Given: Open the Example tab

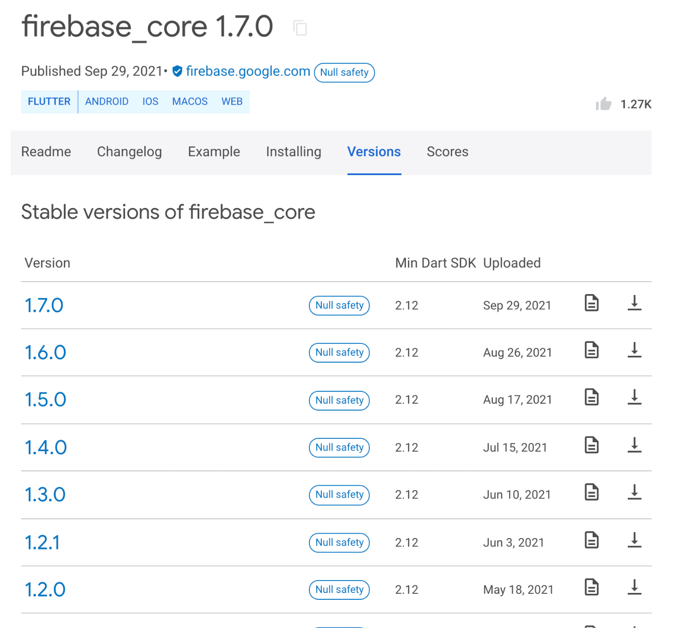Looking at the screenshot, I should 214,152.
